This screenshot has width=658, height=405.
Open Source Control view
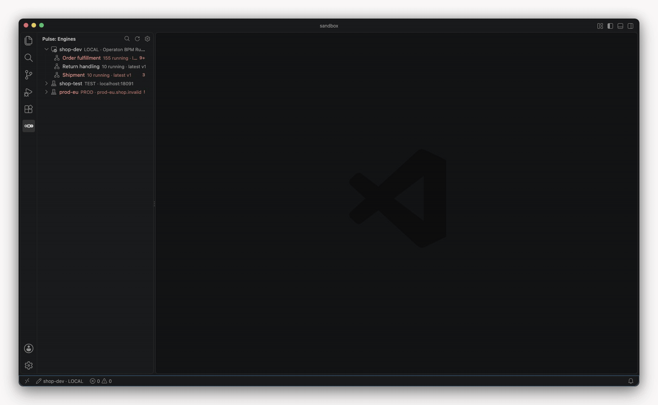point(28,75)
